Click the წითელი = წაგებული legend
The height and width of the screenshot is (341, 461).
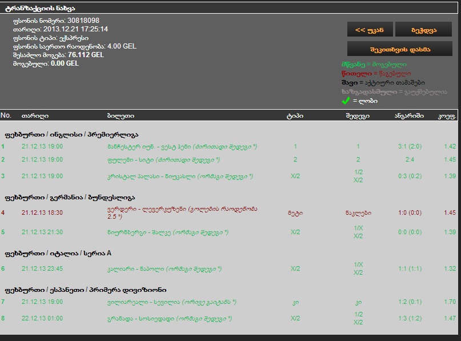tap(376, 74)
